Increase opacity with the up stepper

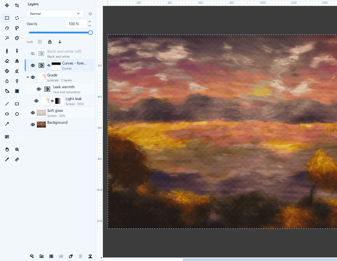coord(90,22)
